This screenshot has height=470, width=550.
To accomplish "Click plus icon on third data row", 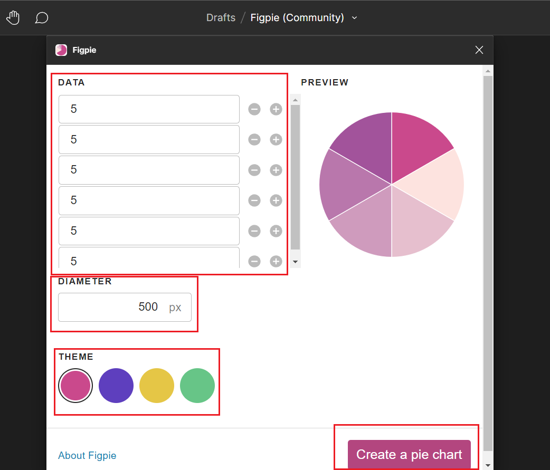I will pyautogui.click(x=276, y=170).
